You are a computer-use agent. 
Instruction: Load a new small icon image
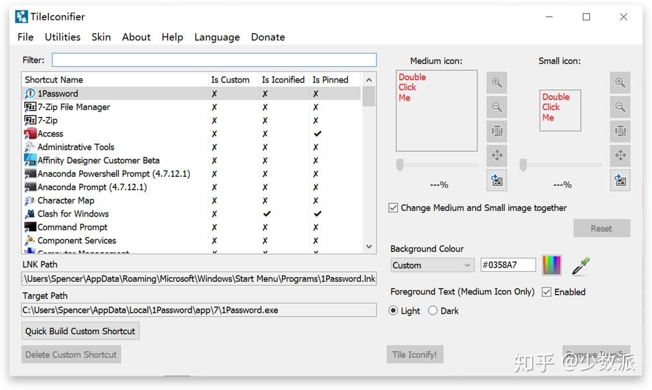(620, 180)
